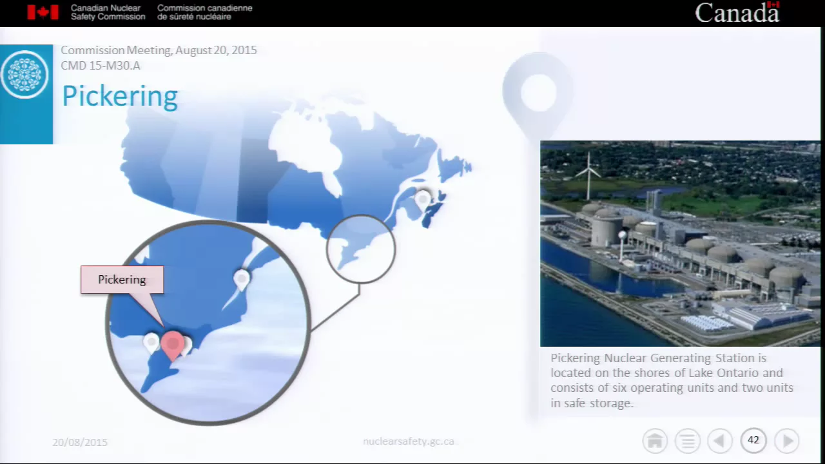Open nuclearsafety.gc.ca link
The width and height of the screenshot is (825, 464).
tap(409, 441)
